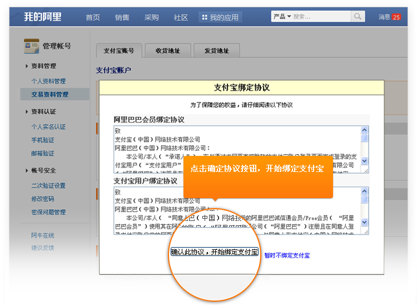This screenshot has height=305, width=417.
Task: Open the 产品 search category dropdown
Action: click(282, 17)
